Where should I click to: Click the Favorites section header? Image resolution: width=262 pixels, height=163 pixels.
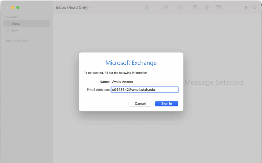12,17
